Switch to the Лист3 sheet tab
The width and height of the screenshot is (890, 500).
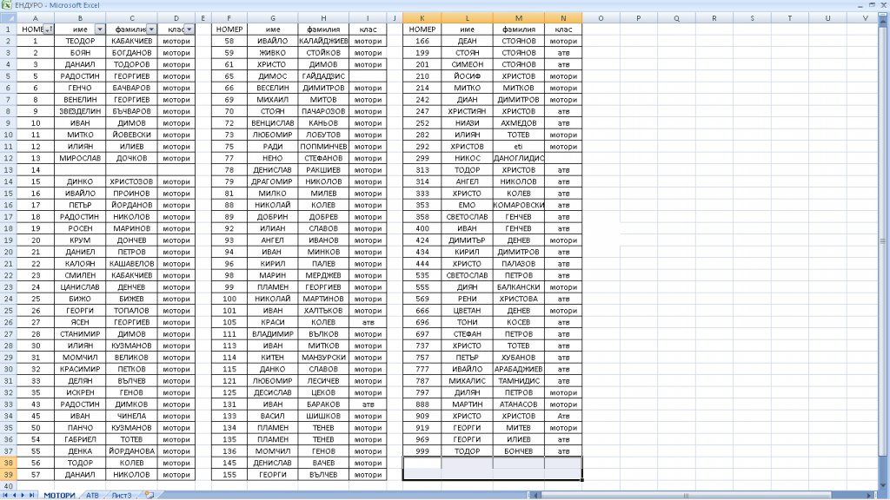click(x=121, y=495)
